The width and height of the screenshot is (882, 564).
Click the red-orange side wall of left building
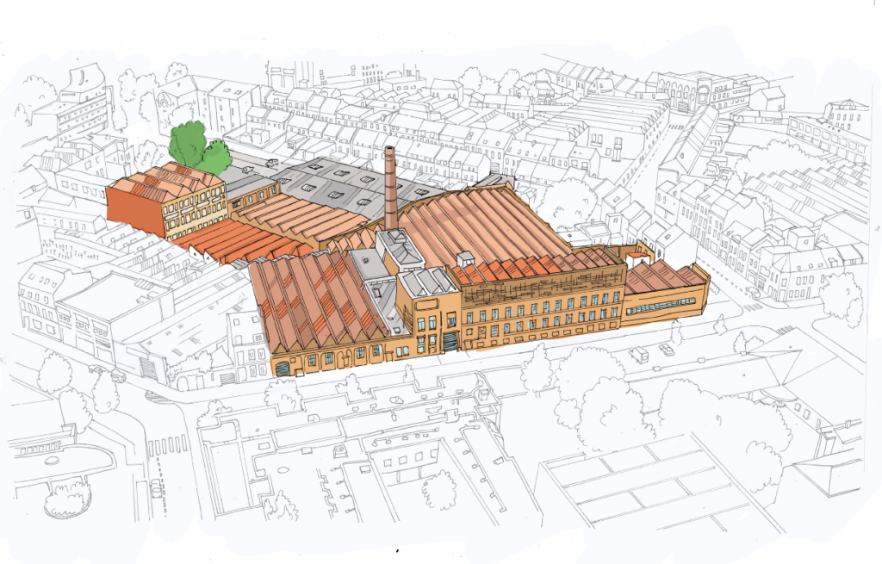coord(134,208)
